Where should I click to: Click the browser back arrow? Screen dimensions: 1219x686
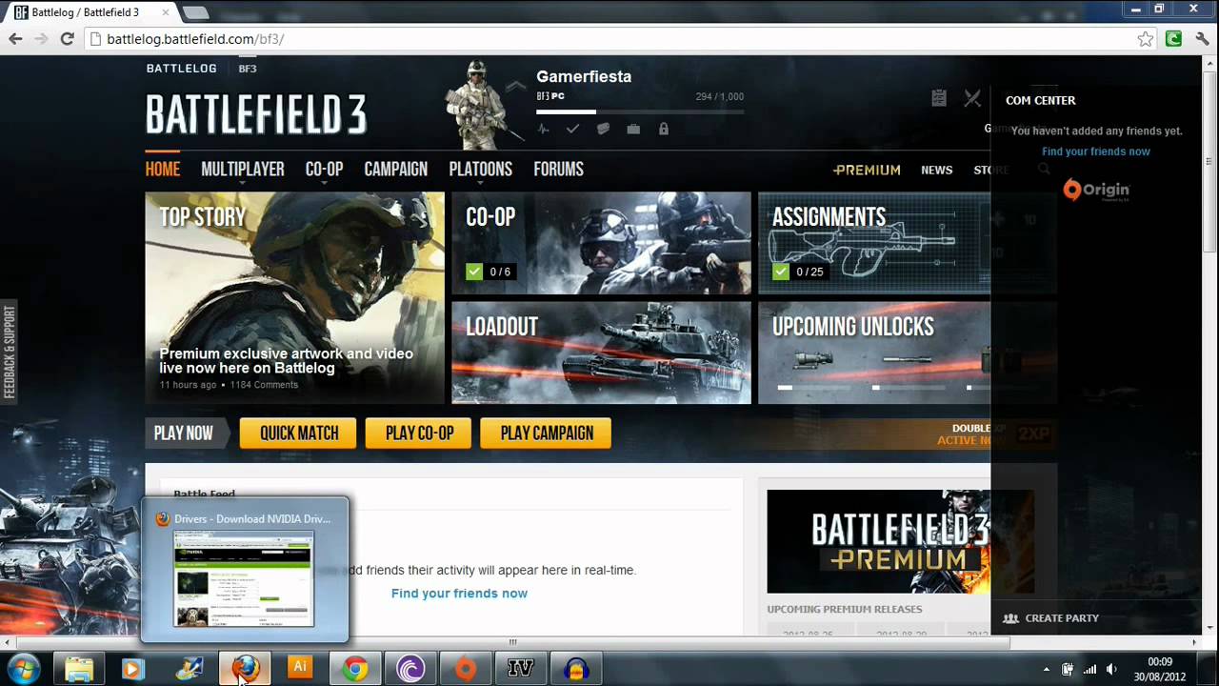pos(15,39)
